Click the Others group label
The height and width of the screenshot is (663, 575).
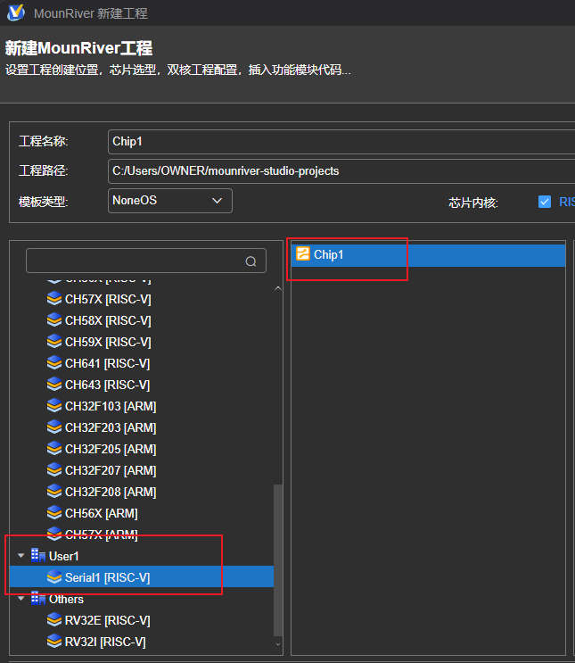pos(66,599)
